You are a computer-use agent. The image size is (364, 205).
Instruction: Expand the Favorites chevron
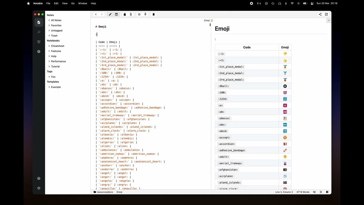[49, 25]
